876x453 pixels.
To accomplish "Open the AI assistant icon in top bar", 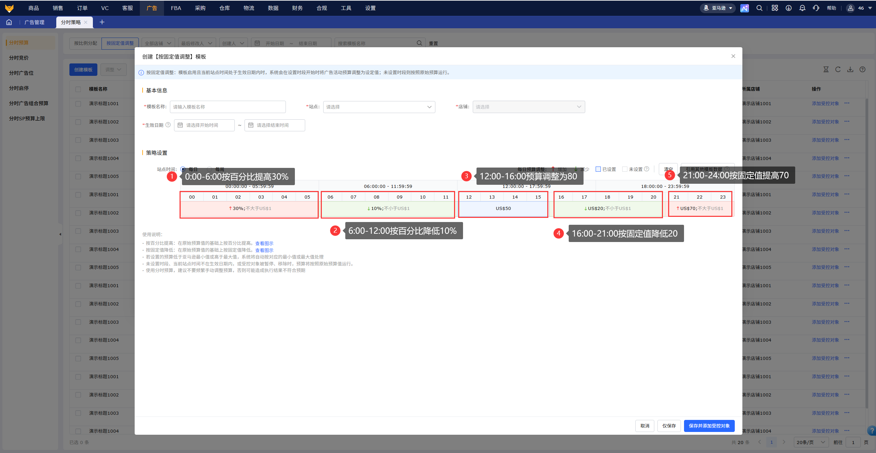I will (744, 8).
